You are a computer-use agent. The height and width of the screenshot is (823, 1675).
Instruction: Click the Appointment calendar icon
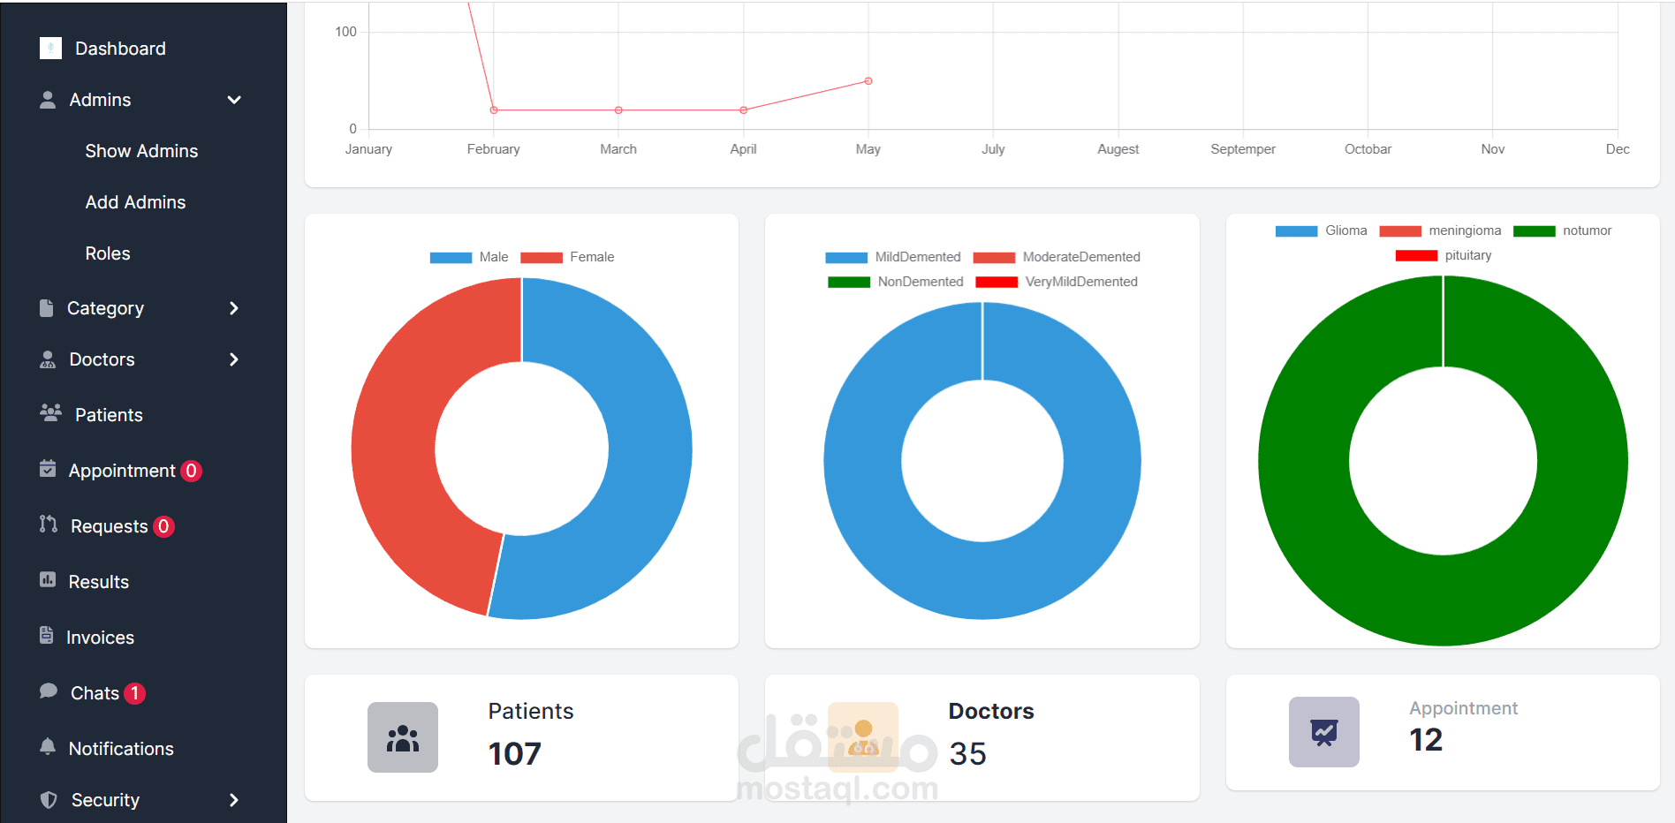(48, 469)
